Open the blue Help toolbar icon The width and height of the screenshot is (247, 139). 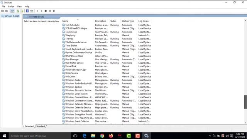[27, 11]
